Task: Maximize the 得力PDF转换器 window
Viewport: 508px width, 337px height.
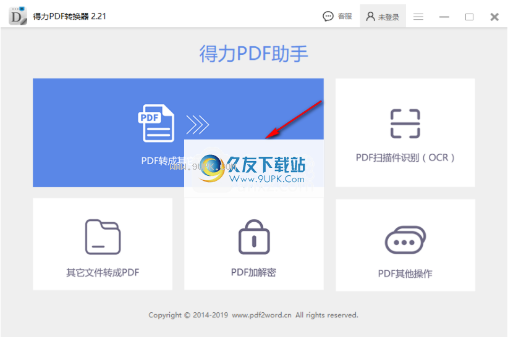Action: 470,17
